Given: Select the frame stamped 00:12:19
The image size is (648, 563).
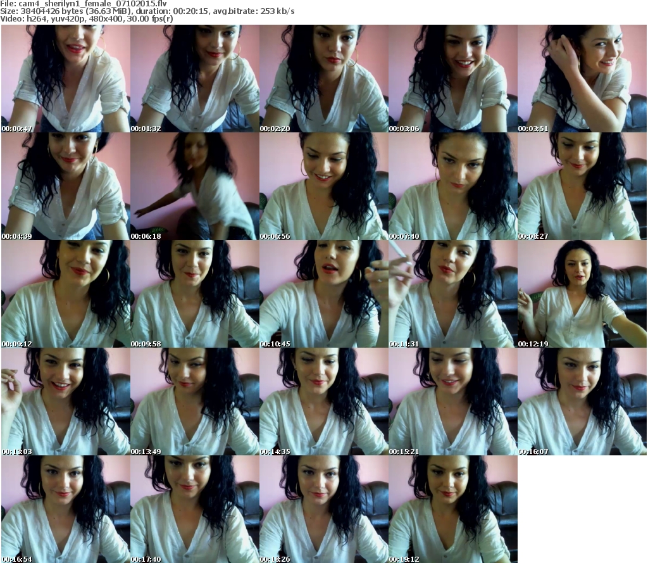Looking at the screenshot, I should pos(582,294).
